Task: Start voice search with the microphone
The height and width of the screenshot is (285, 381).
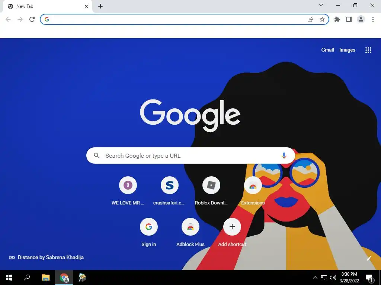Action: [284, 155]
